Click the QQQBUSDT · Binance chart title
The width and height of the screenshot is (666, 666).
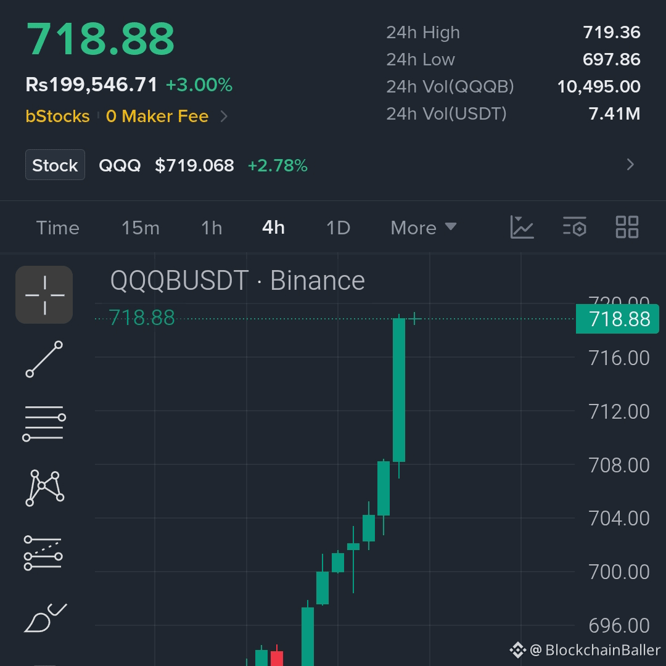(x=237, y=281)
